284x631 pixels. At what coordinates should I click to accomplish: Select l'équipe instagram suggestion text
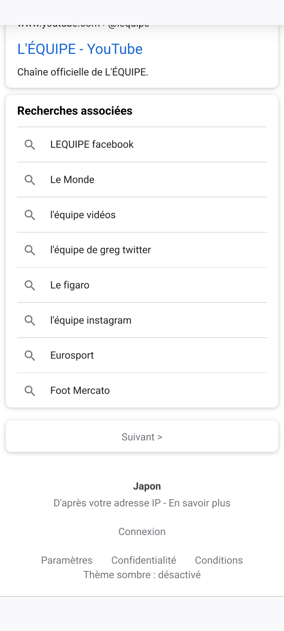[x=91, y=320]
